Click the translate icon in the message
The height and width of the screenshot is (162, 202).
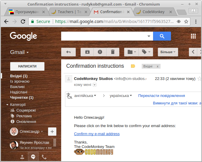click(x=69, y=96)
